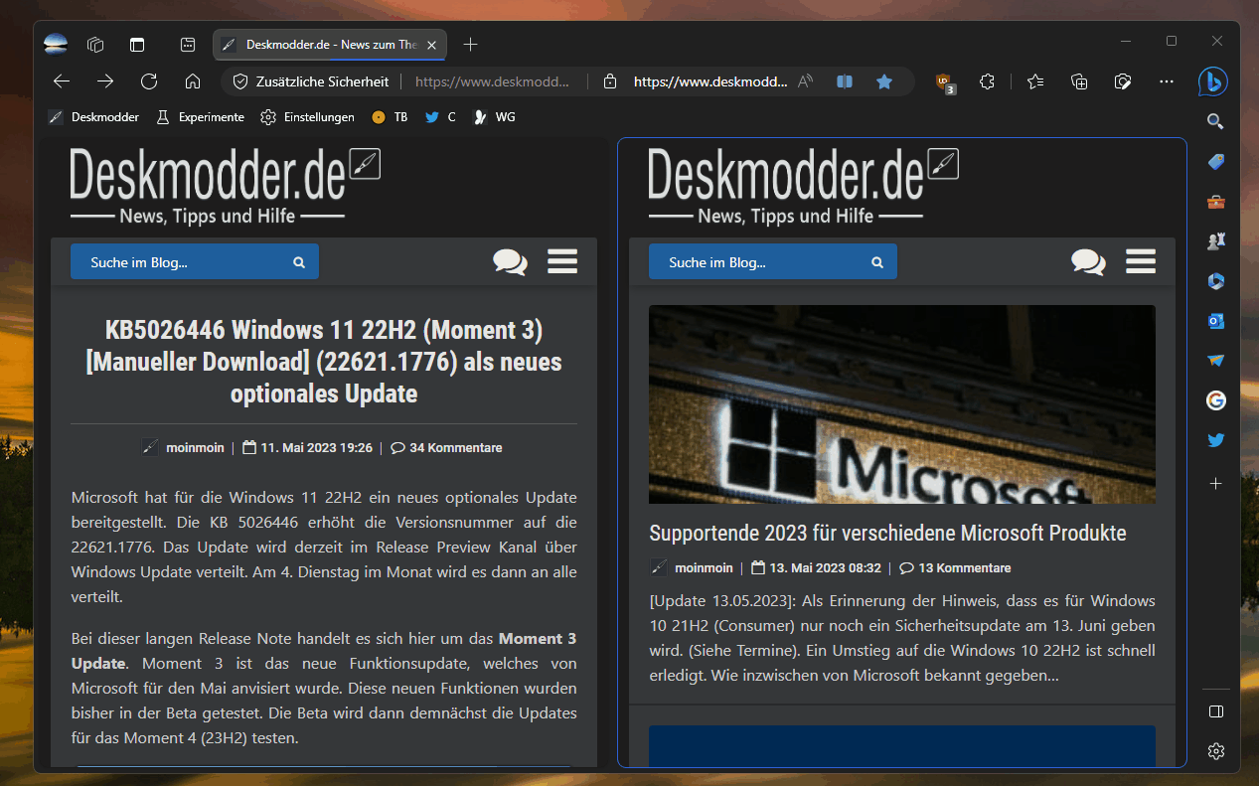Image resolution: width=1259 pixels, height=786 pixels.
Task: Focus the left pane URL address field
Action: point(493,81)
